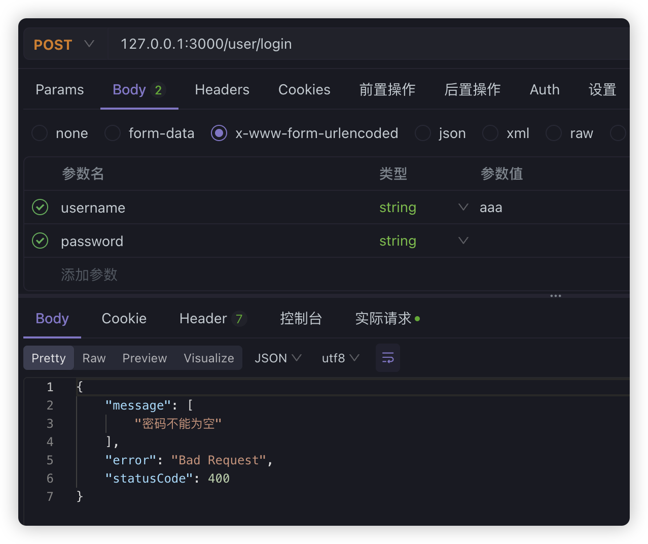The height and width of the screenshot is (544, 648).
Task: Toggle word wrap icon in response toolbar
Action: pos(388,358)
